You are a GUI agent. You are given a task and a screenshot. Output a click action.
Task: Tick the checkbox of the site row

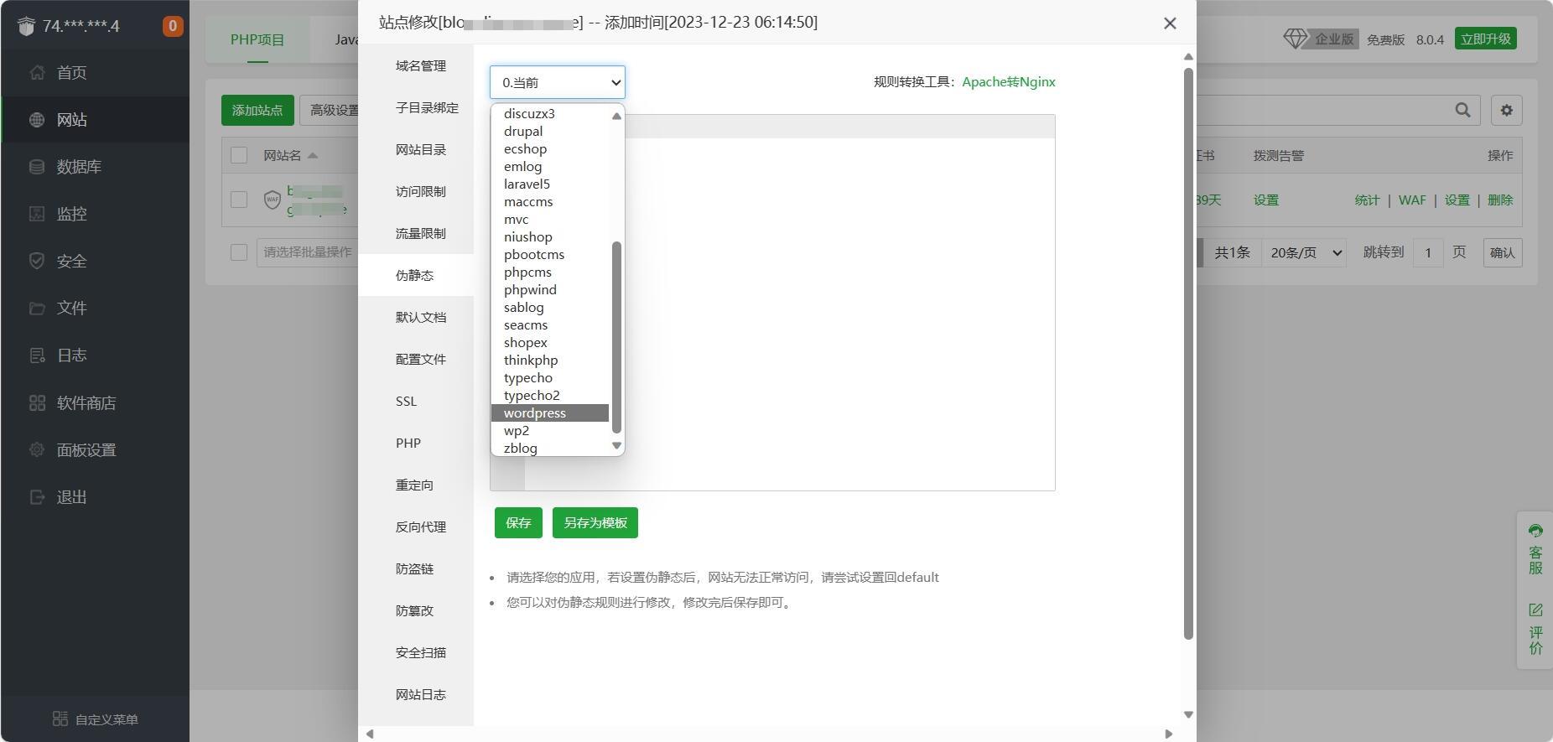coord(239,200)
